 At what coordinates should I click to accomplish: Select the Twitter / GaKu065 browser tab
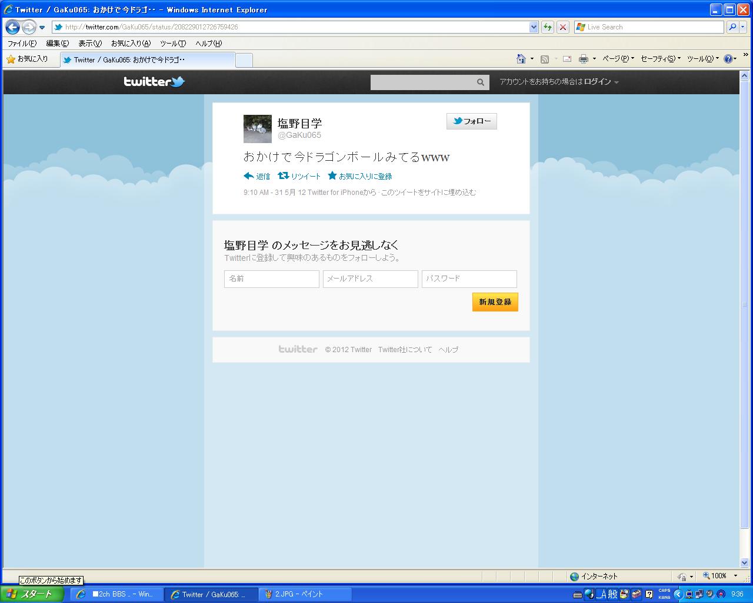148,59
